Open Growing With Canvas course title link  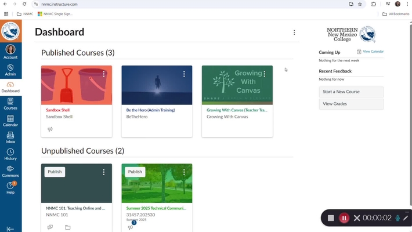[x=237, y=110]
